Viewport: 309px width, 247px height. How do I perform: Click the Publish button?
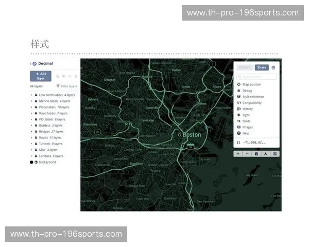(x=245, y=67)
